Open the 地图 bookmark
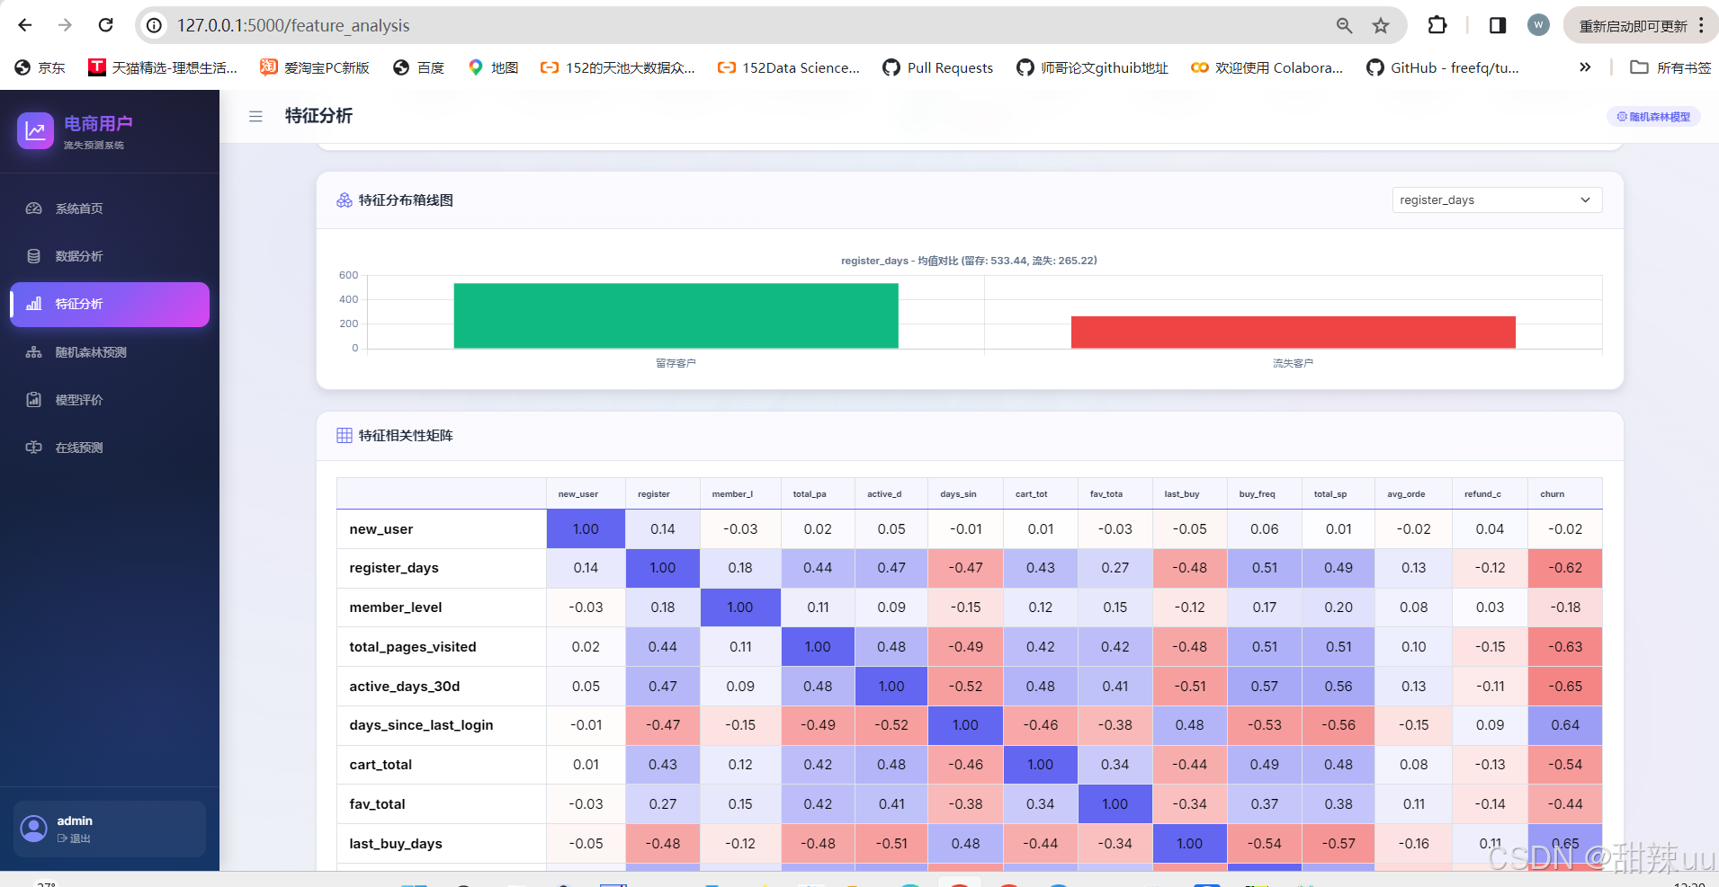1719x887 pixels. [493, 67]
